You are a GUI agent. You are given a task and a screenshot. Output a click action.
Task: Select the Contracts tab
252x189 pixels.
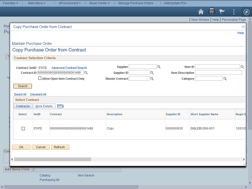click(23, 106)
